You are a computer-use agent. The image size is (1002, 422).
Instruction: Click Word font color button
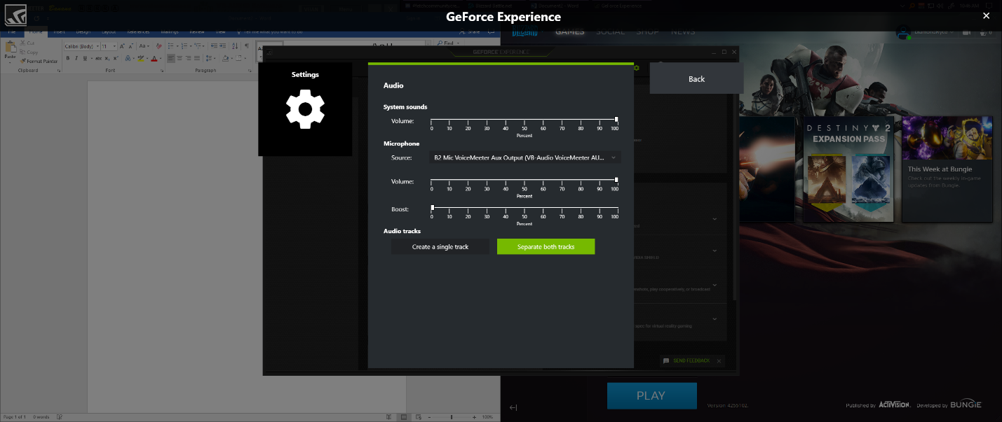coord(155,58)
